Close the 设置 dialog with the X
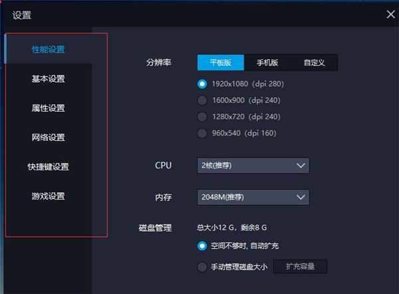The image size is (399, 294). click(391, 13)
